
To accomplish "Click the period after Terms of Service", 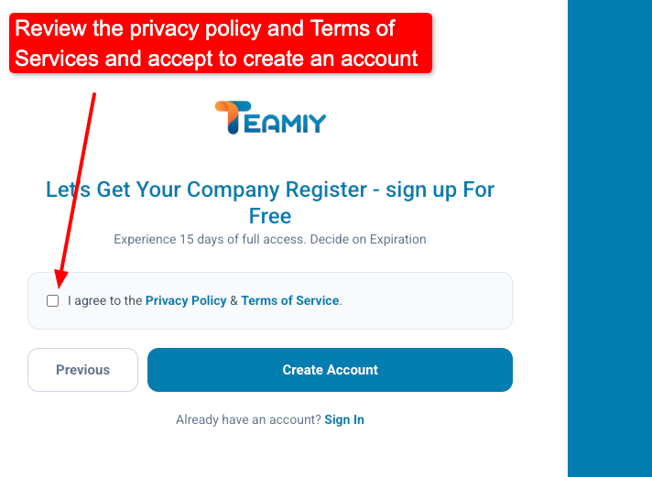I will coord(341,301).
